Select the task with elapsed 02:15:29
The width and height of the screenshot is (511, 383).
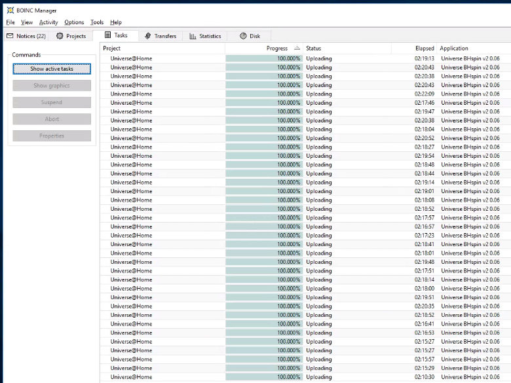pos(305,368)
